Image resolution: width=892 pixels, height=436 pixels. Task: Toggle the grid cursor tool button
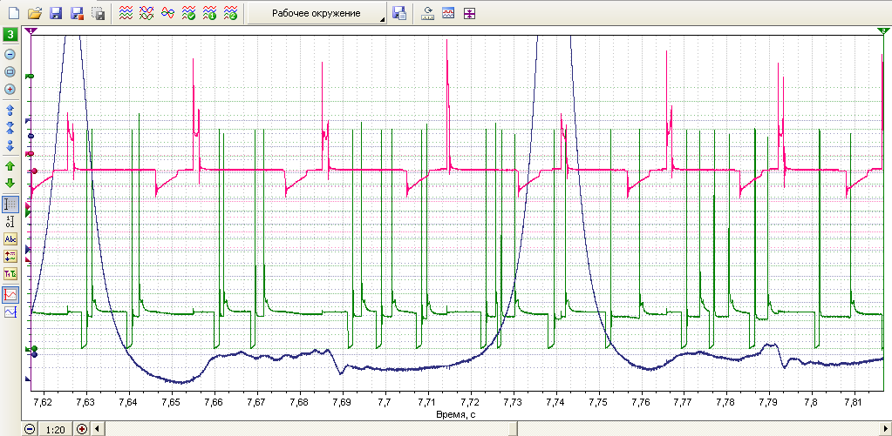[x=10, y=205]
